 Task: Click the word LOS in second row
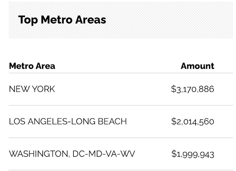click(17, 122)
